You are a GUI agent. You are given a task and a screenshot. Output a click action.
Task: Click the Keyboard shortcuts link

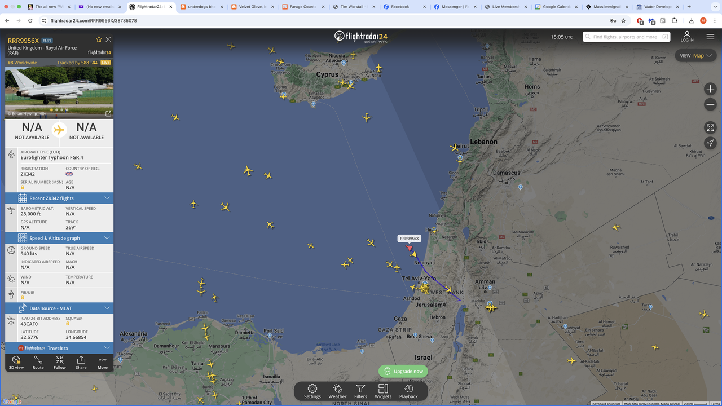click(606, 404)
